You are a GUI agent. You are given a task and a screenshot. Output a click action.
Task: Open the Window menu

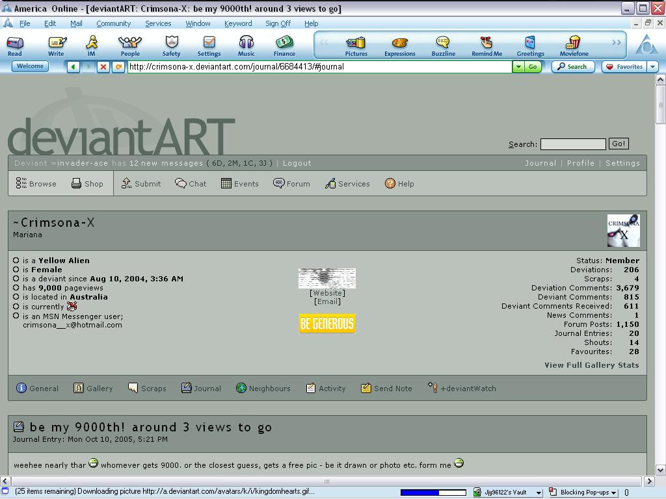coord(198,23)
